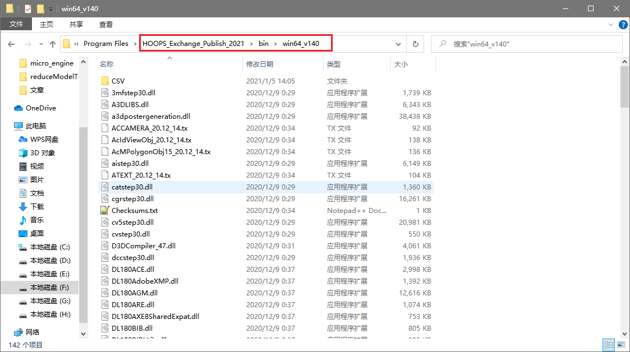Expand the ribbon with the chevron
Viewport: 630px width, 352px height.
(x=611, y=25)
